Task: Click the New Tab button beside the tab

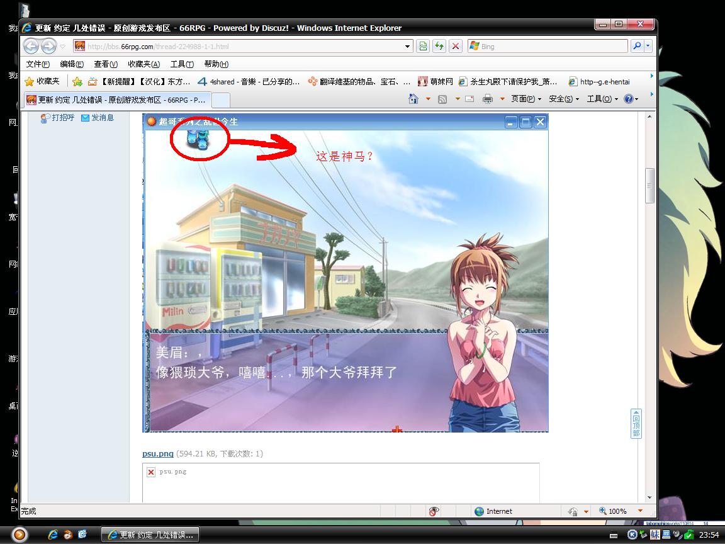Action: 220,100
